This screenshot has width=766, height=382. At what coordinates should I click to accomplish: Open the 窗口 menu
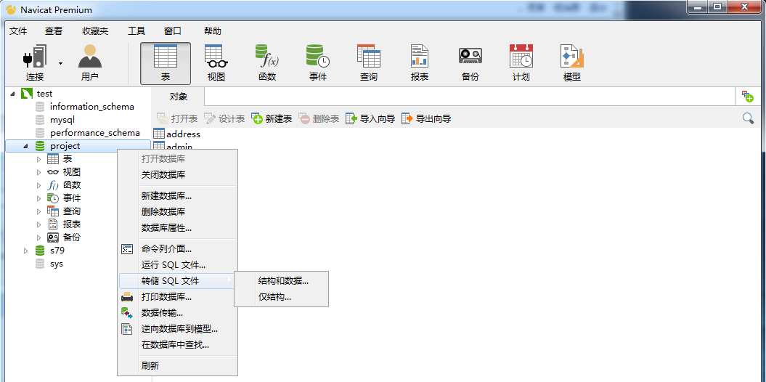click(173, 31)
